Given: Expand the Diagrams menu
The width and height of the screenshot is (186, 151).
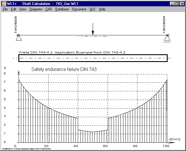Looking at the screenshot, I should pyautogui.click(x=36, y=9).
